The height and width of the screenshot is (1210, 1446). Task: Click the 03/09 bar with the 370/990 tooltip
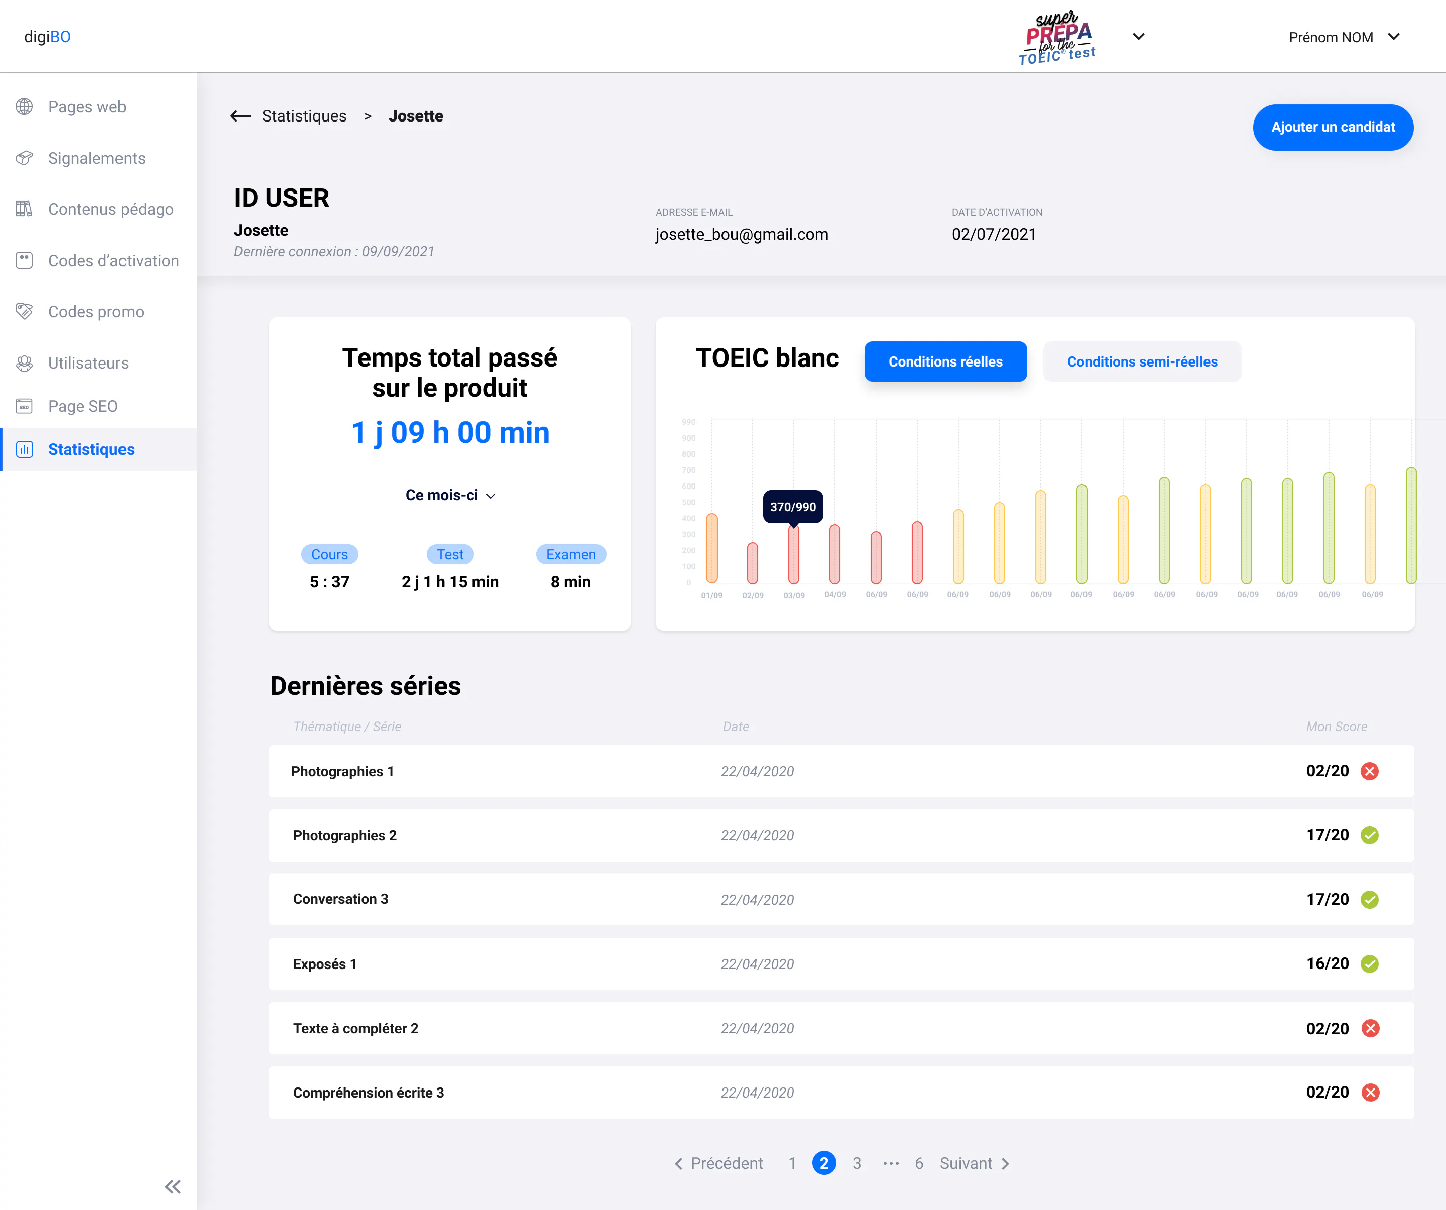coord(794,554)
